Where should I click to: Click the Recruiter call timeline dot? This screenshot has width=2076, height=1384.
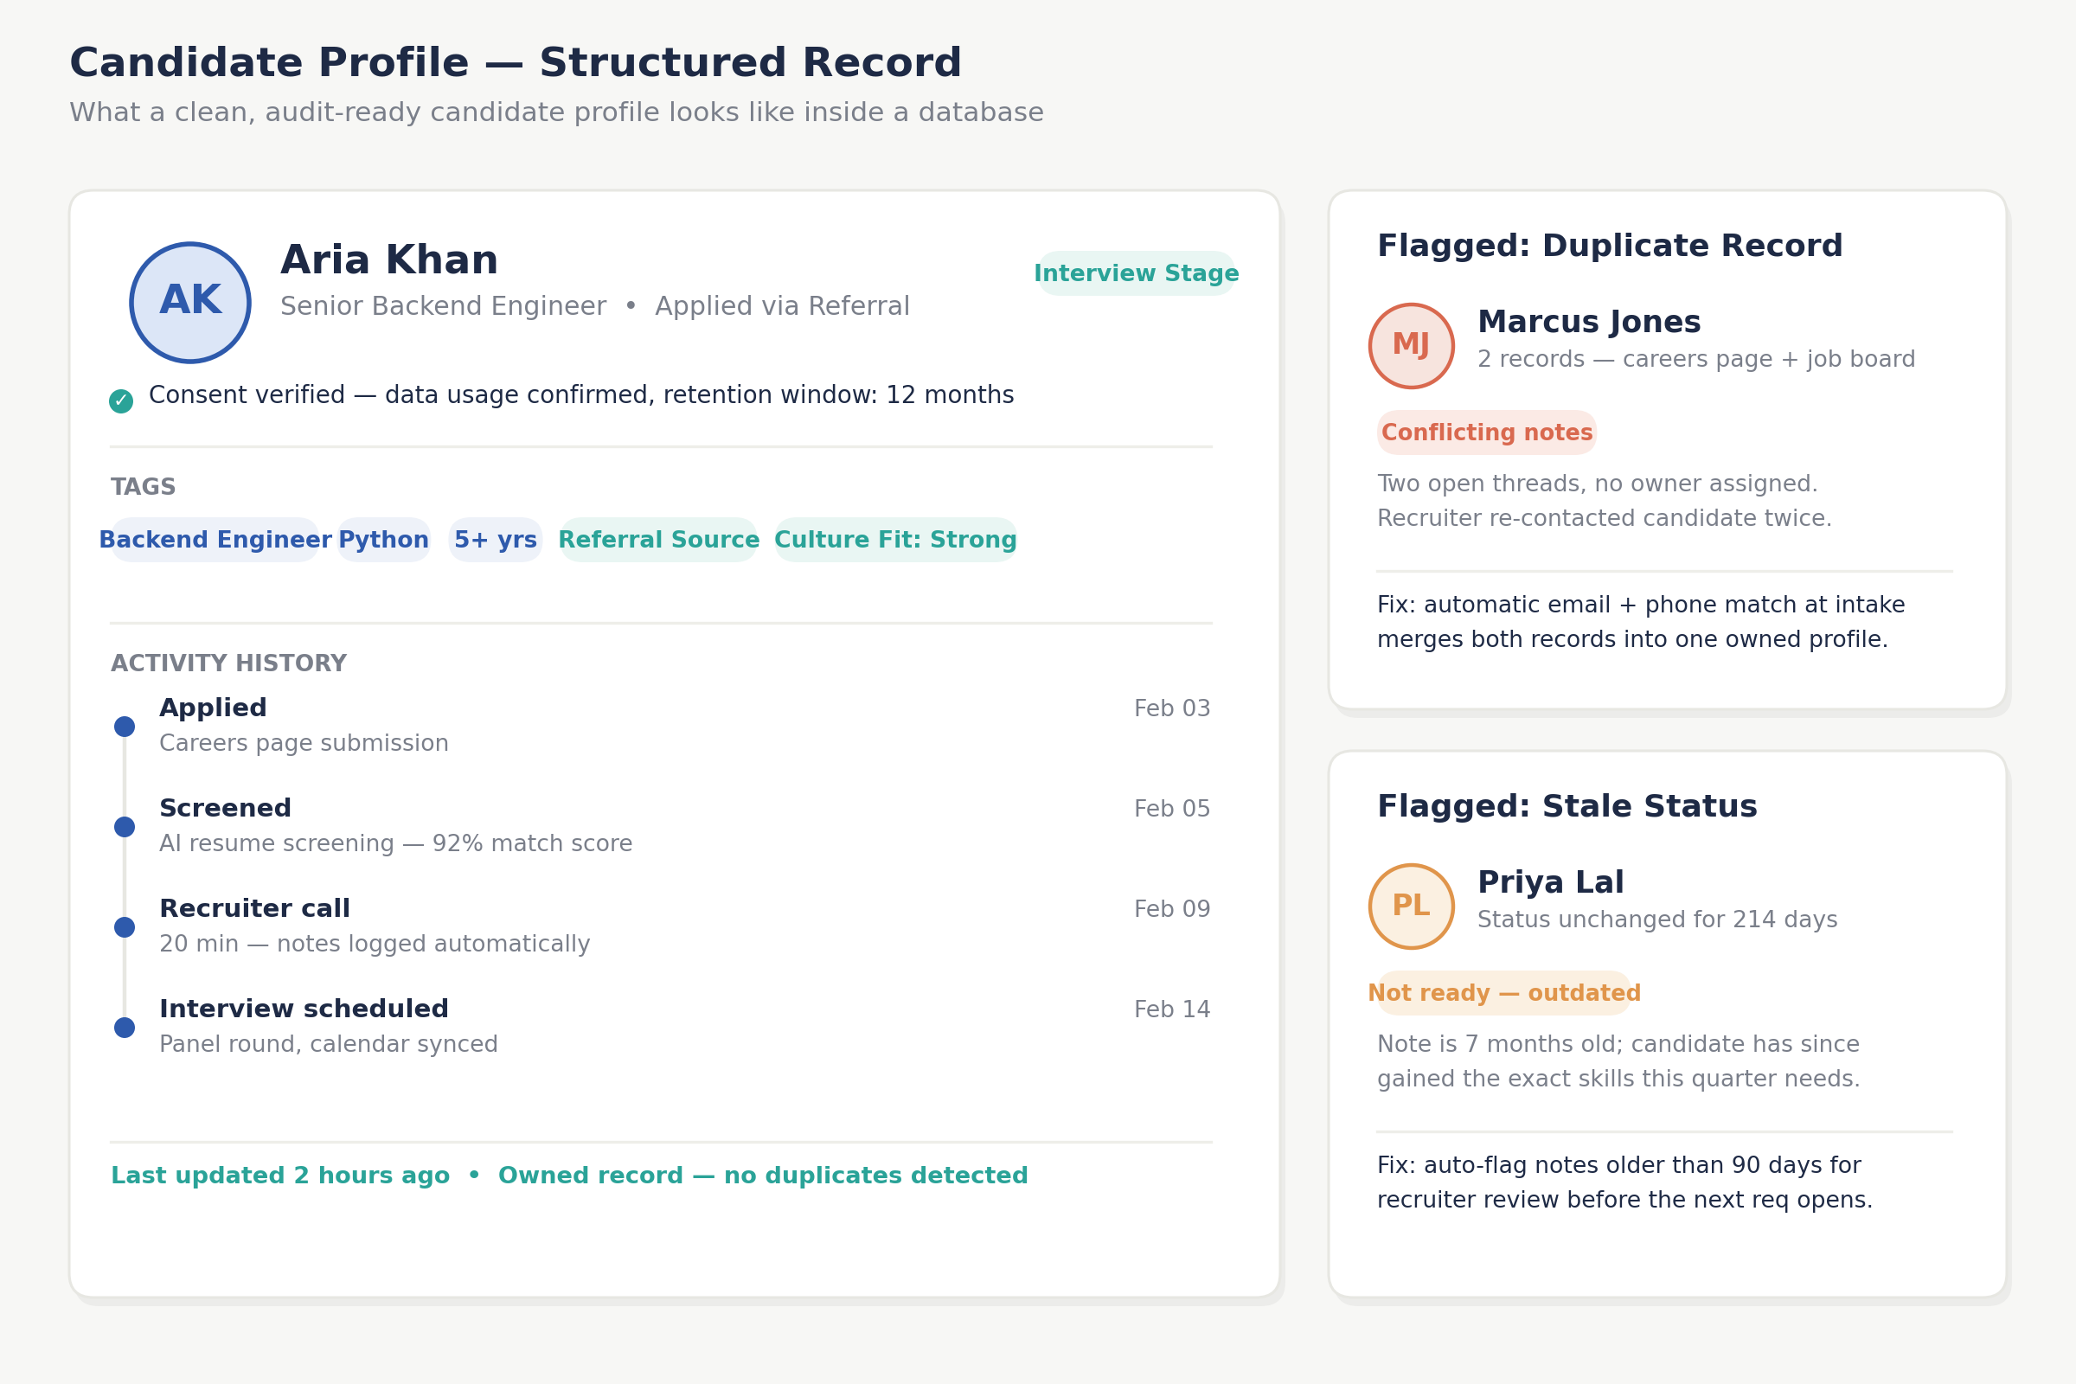tap(125, 927)
